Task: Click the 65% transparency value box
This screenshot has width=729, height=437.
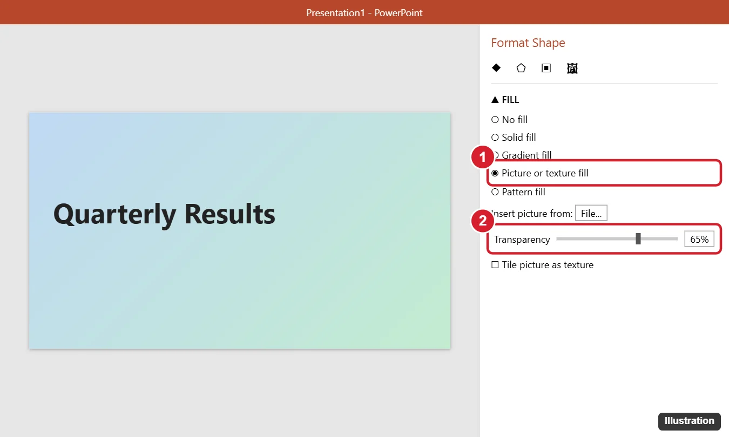Action: (699, 239)
